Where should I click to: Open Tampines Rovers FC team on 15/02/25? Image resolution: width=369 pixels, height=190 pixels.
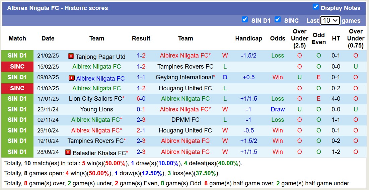click(x=185, y=67)
